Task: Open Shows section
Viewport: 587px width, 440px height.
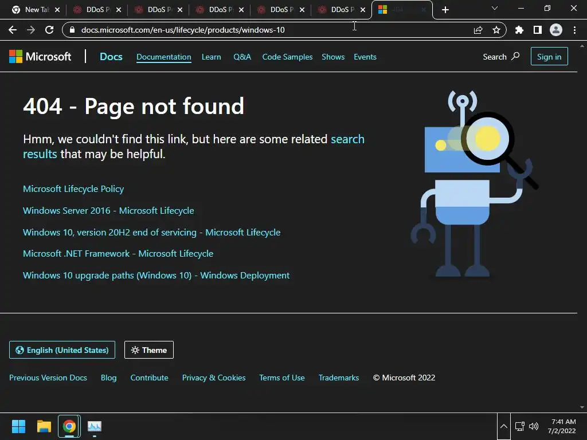Action: (333, 57)
